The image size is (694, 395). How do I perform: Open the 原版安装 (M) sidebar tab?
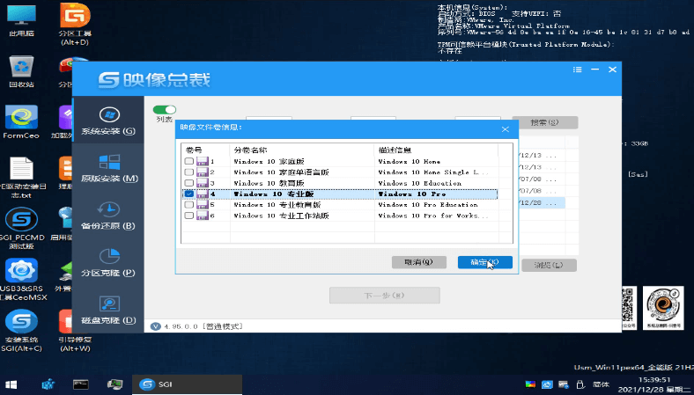108,168
